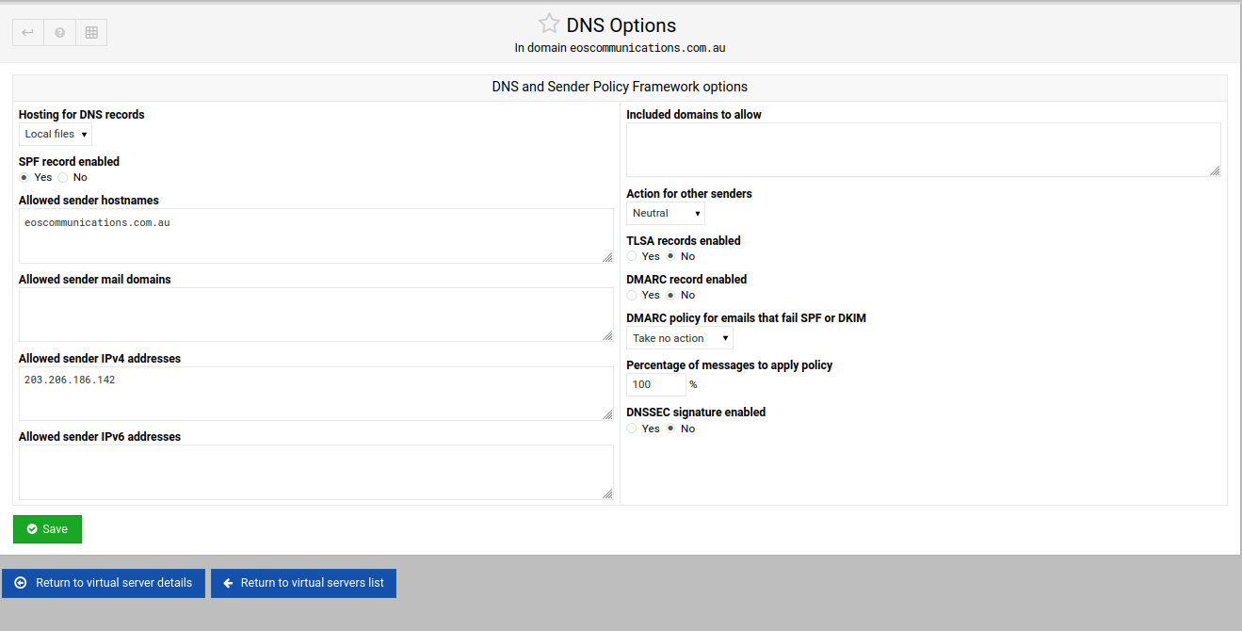Focus Allowed sender IPv6 addresses text area

tap(316, 472)
